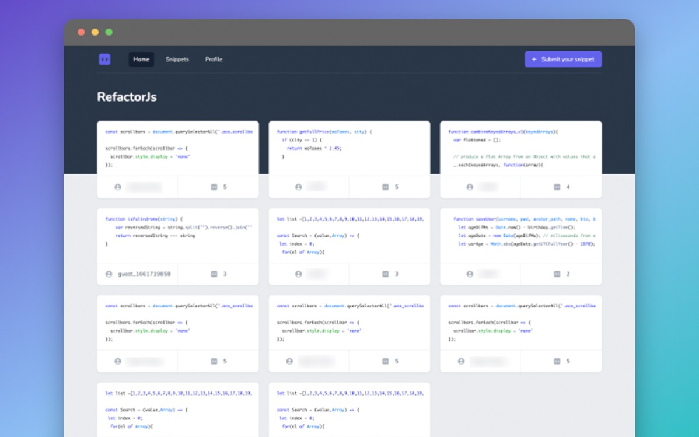This screenshot has width=699, height=437.
Task: Select the count 4 on combineKeyedArrays card
Action: 568,187
